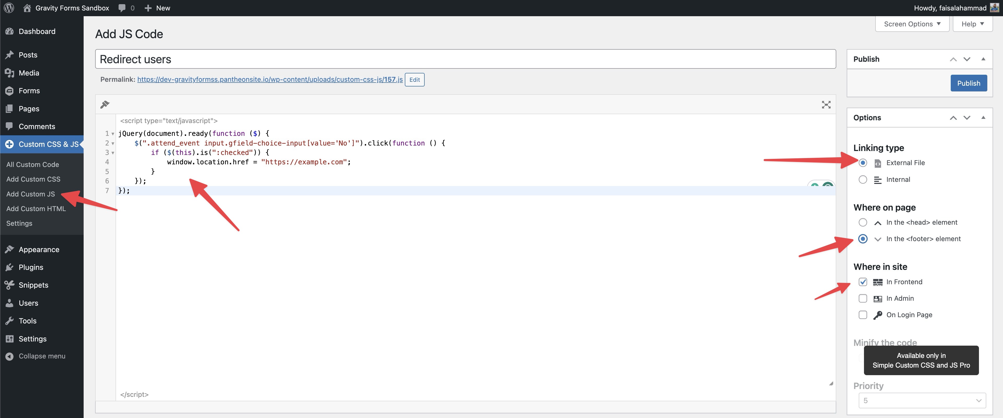Image resolution: width=1003 pixels, height=418 pixels.
Task: Open Add Custom JS submenu item
Action: 31,194
